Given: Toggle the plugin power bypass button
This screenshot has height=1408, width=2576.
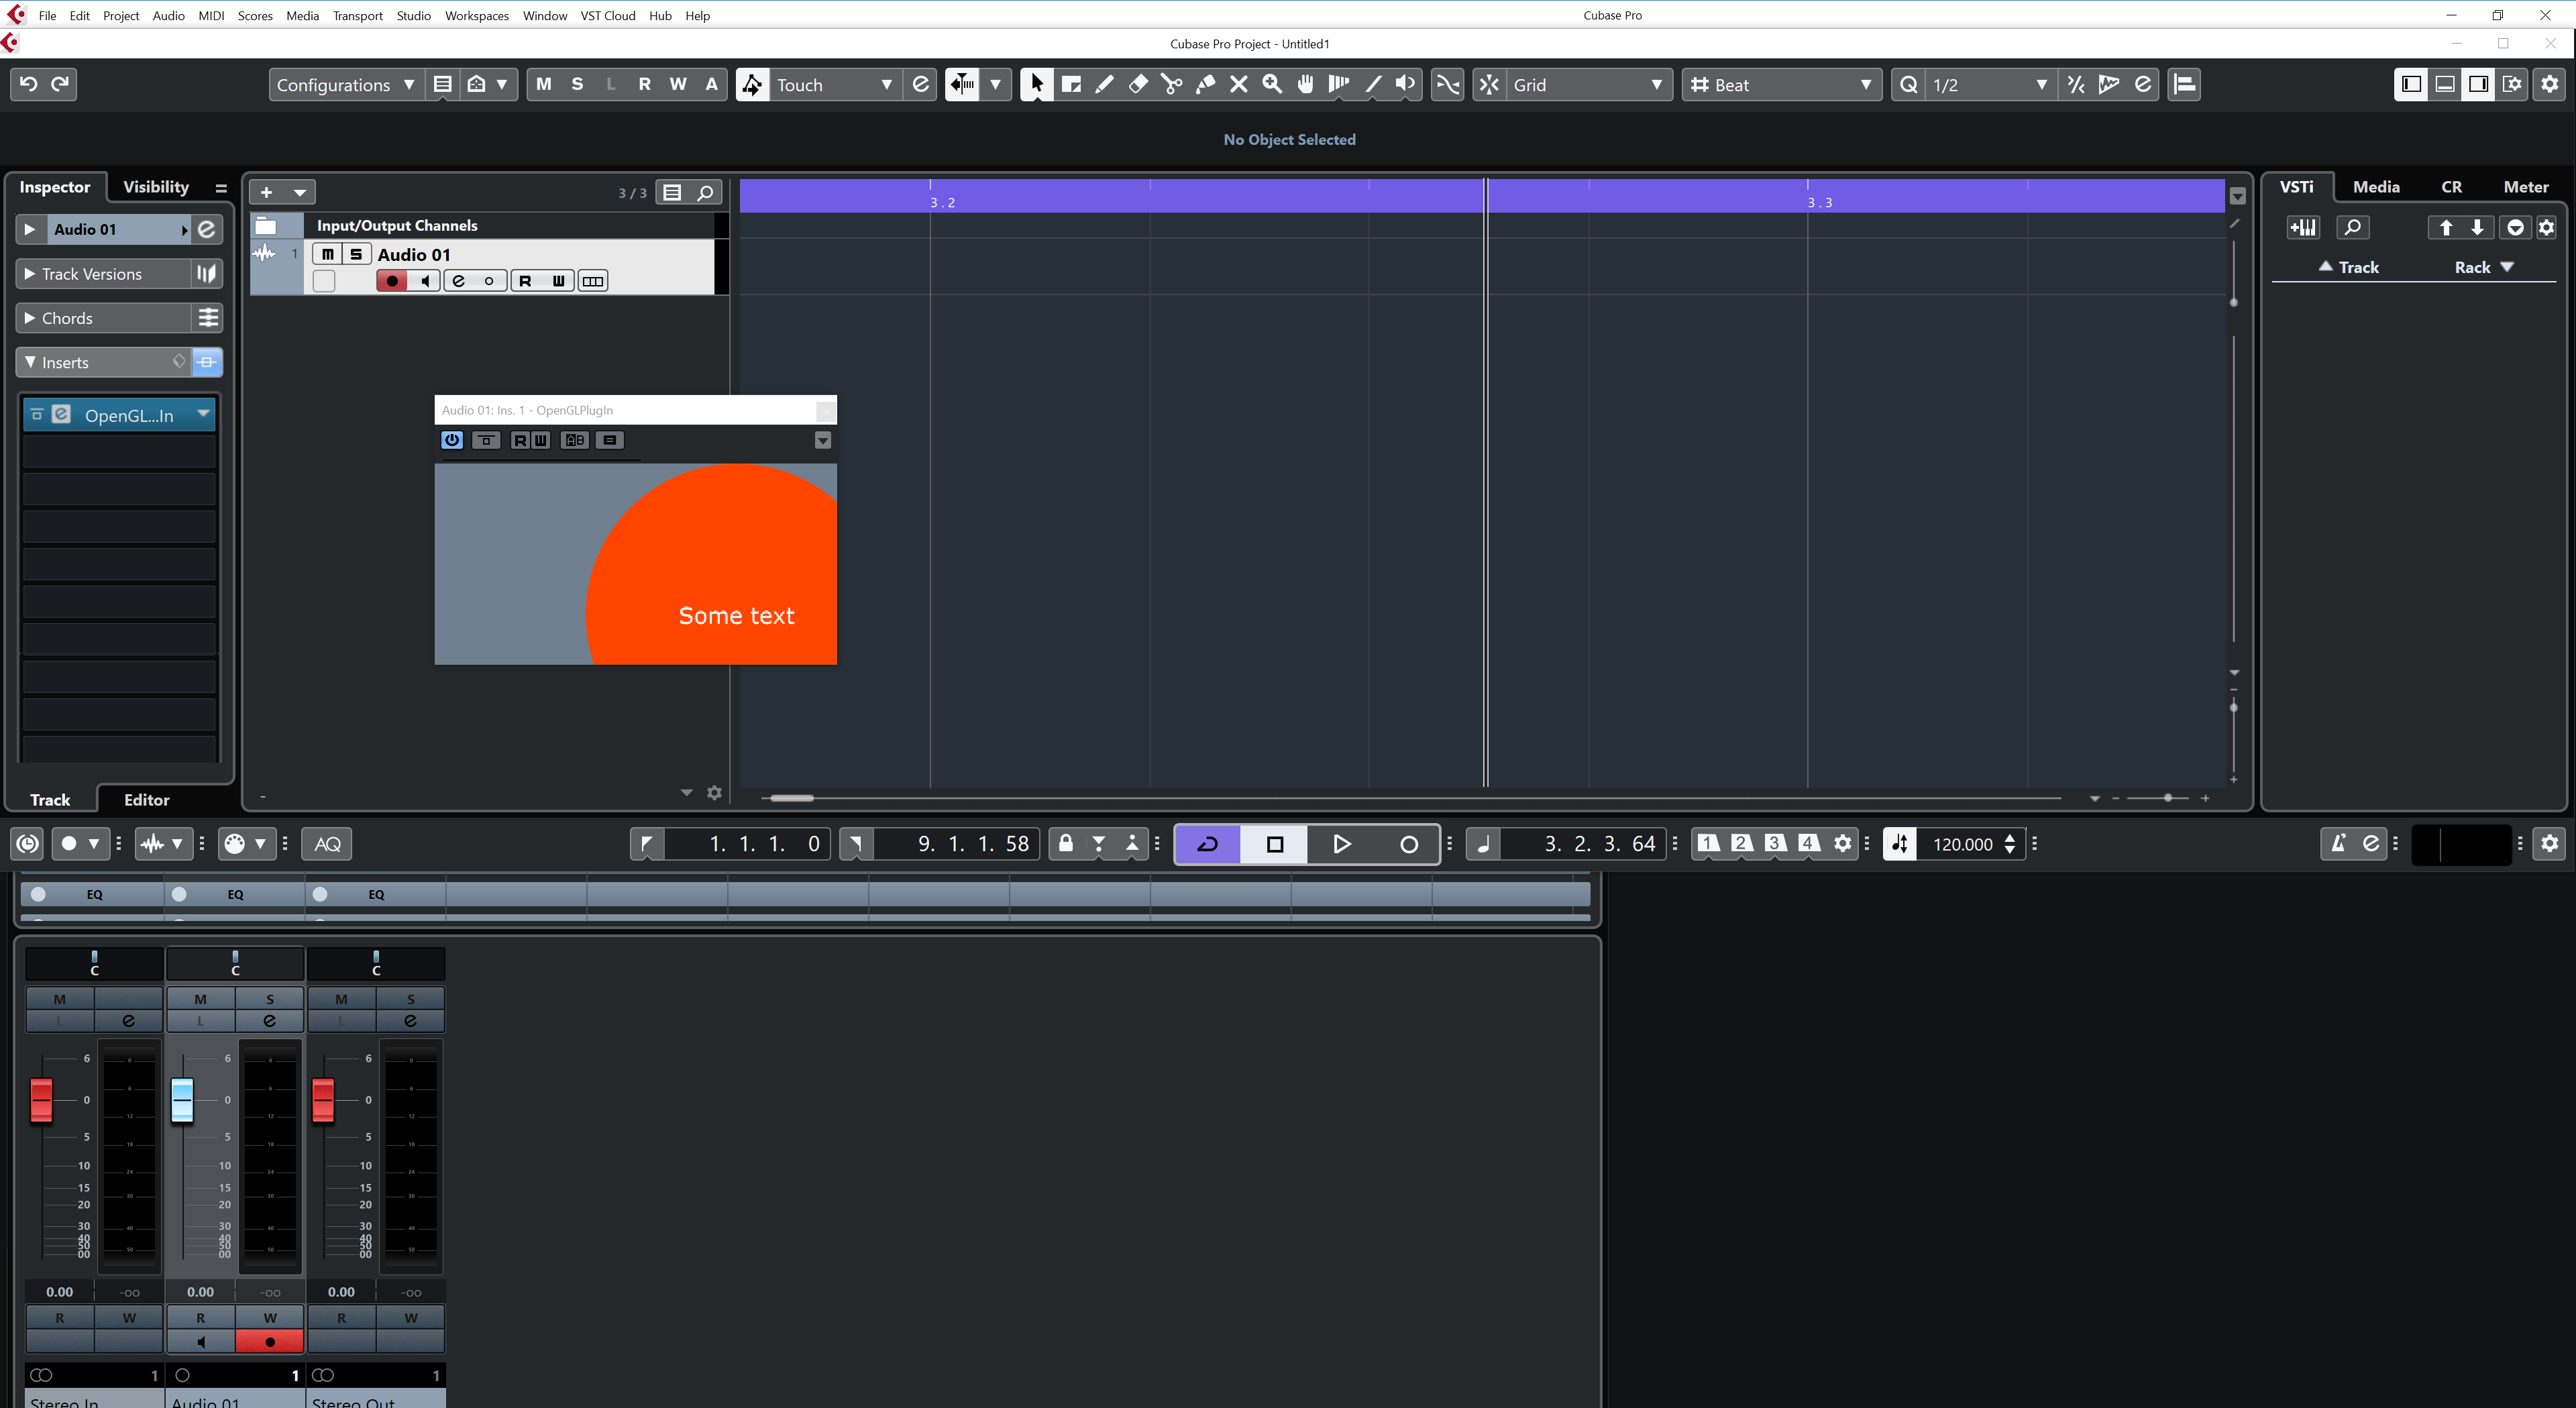Looking at the screenshot, I should coord(451,440).
